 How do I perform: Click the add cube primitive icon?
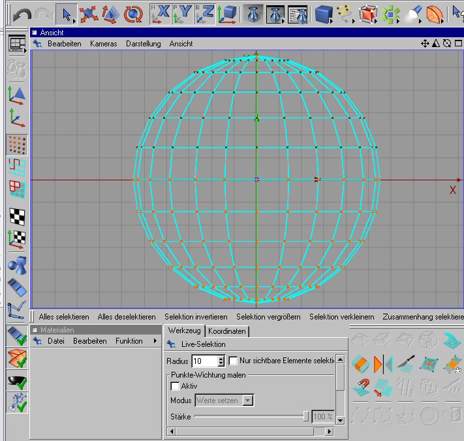pos(323,14)
